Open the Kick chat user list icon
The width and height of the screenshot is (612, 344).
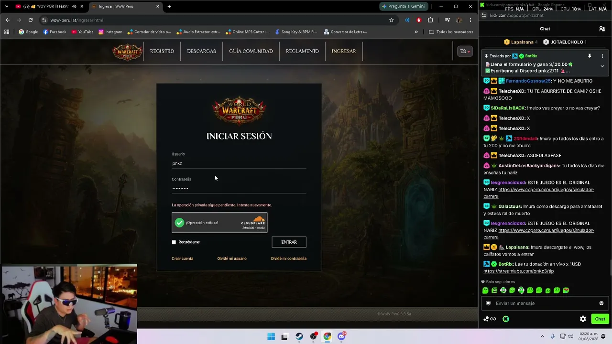pos(602,29)
